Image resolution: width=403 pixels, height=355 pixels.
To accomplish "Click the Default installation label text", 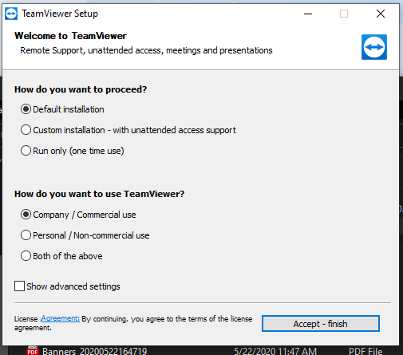I will (69, 109).
